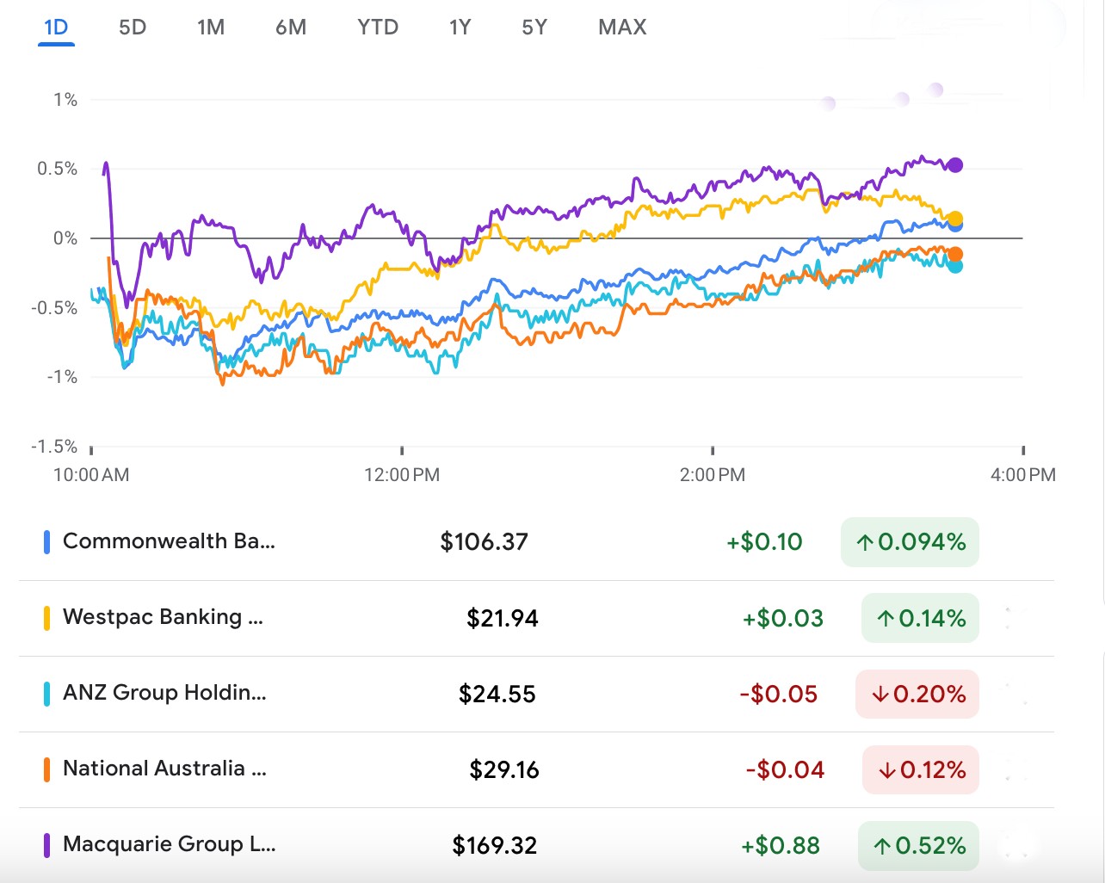The image size is (1105, 883).
Task: Click the price $29.16
Action: pos(504,769)
